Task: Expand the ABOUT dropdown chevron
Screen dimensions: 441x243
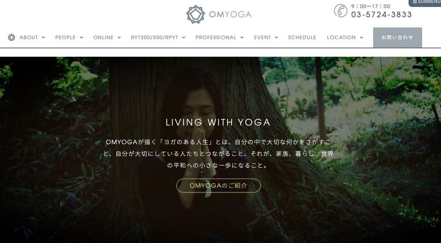Action: tap(43, 37)
